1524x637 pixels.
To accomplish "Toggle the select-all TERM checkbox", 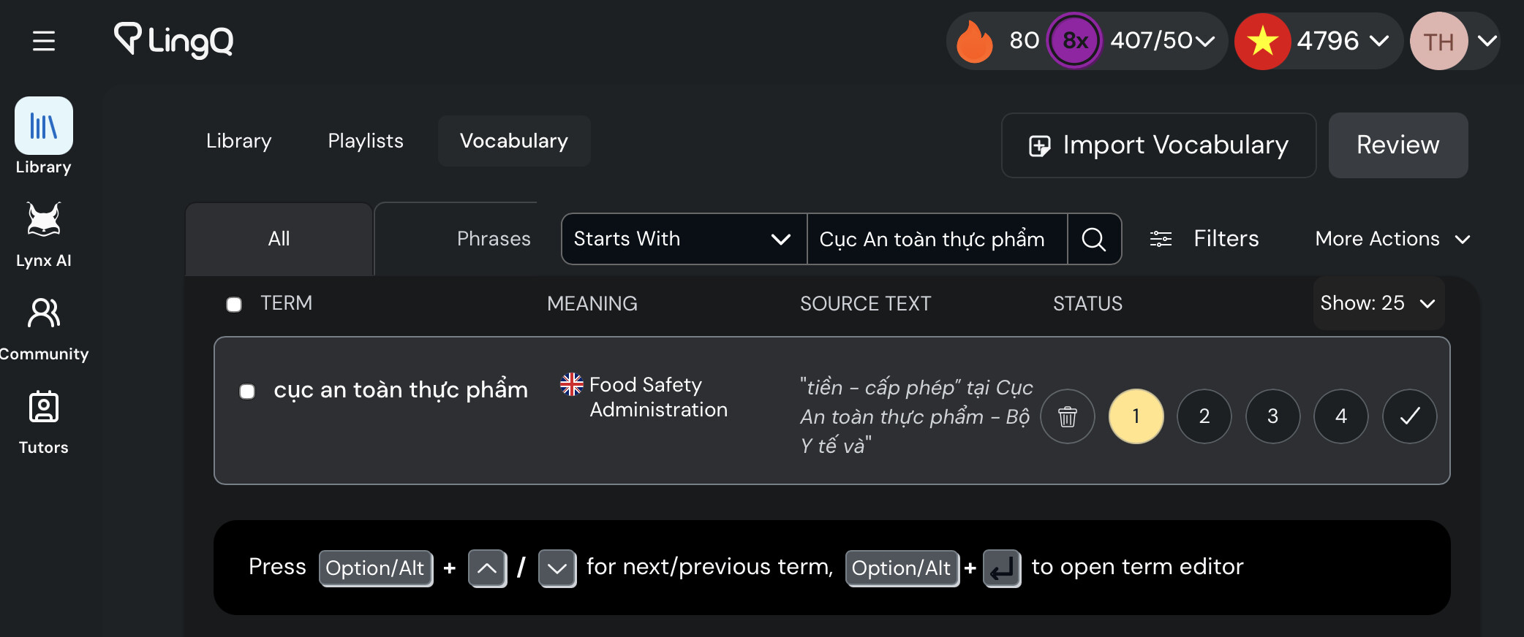I will (x=234, y=305).
